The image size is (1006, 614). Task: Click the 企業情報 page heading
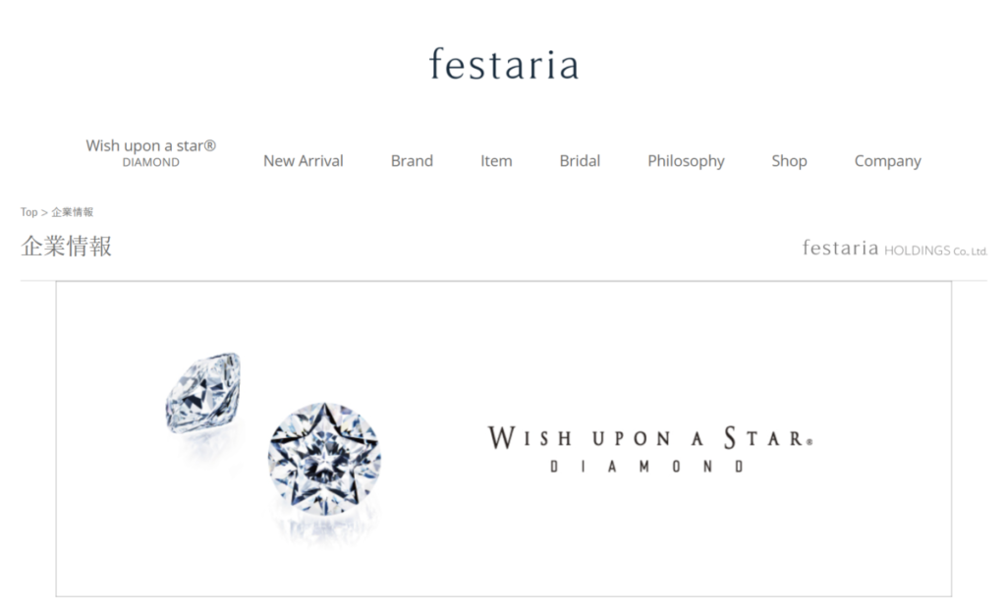pos(66,247)
